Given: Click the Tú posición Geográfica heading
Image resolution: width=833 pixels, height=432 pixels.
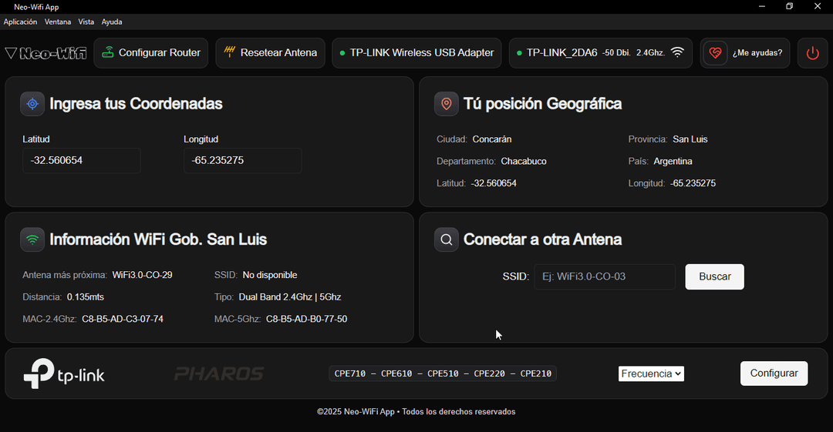Looking at the screenshot, I should click(542, 103).
